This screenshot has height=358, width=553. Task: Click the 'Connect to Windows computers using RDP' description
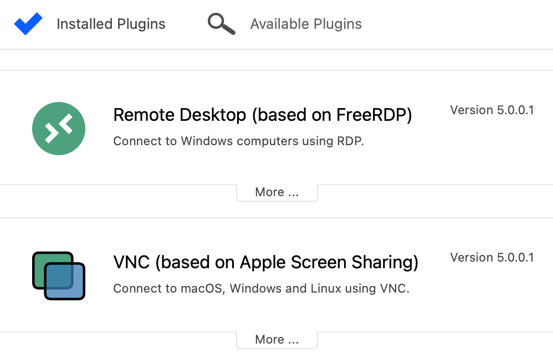click(x=238, y=141)
